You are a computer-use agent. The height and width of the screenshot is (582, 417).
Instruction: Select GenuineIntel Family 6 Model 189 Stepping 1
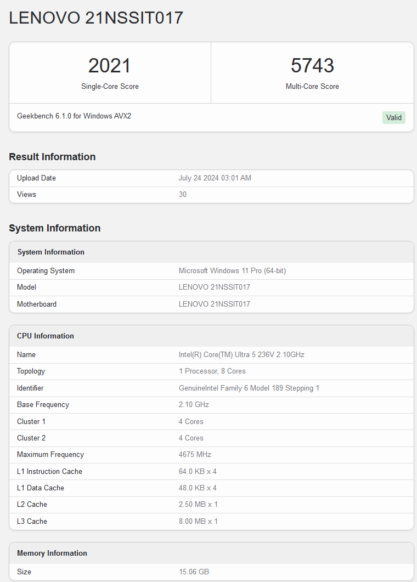[x=249, y=388]
